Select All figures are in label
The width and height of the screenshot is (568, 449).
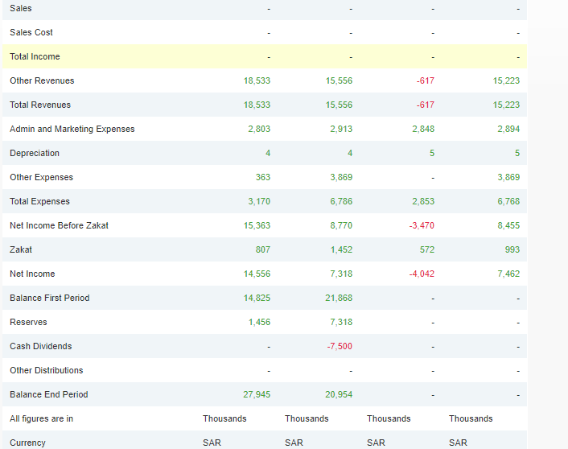point(42,418)
